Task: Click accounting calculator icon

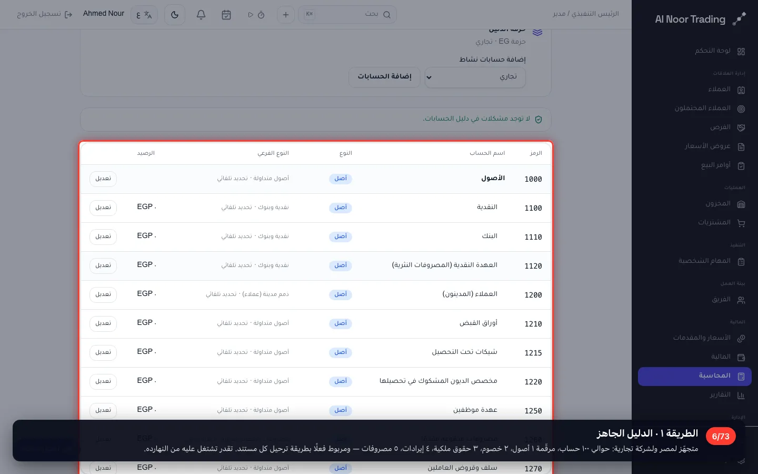Action: [741, 377]
